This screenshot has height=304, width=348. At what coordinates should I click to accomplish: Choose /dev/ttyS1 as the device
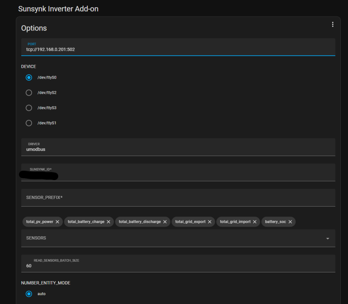[x=29, y=123]
